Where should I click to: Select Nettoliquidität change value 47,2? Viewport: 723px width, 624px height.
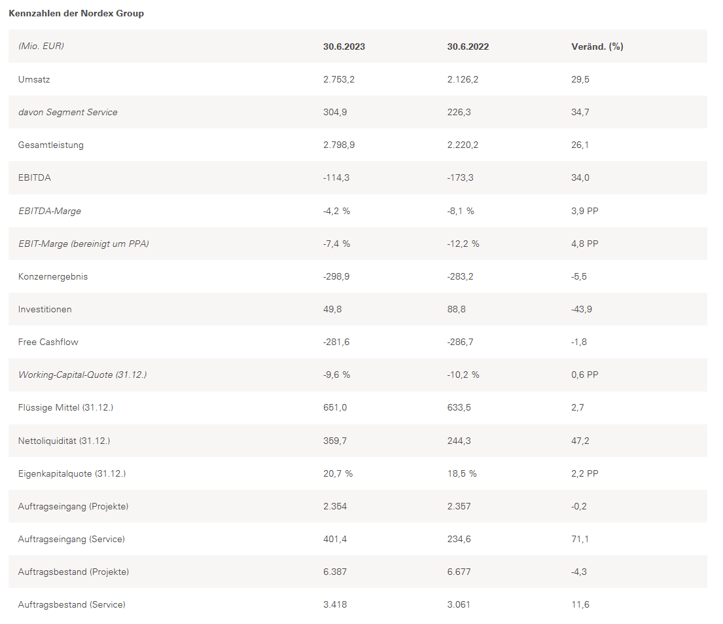(x=580, y=441)
